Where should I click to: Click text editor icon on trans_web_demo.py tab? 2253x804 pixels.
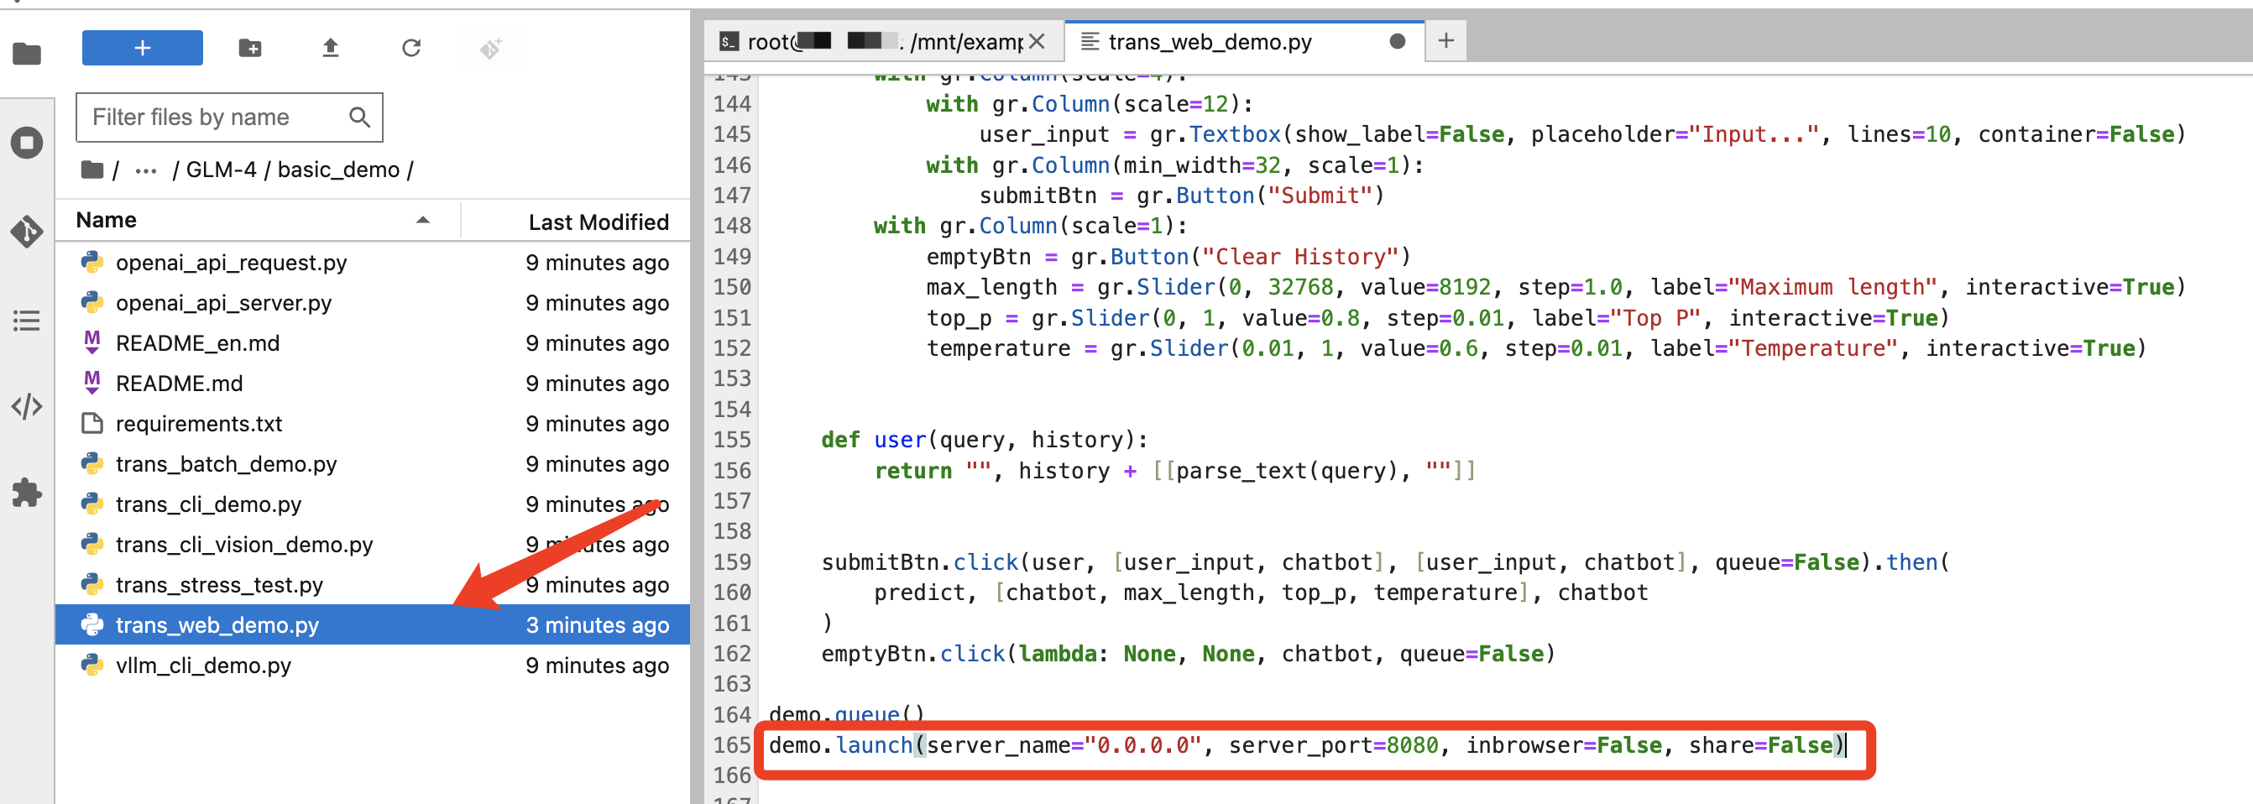click(1089, 41)
